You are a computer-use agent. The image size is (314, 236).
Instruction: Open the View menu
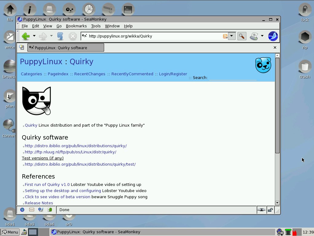(x=48, y=26)
